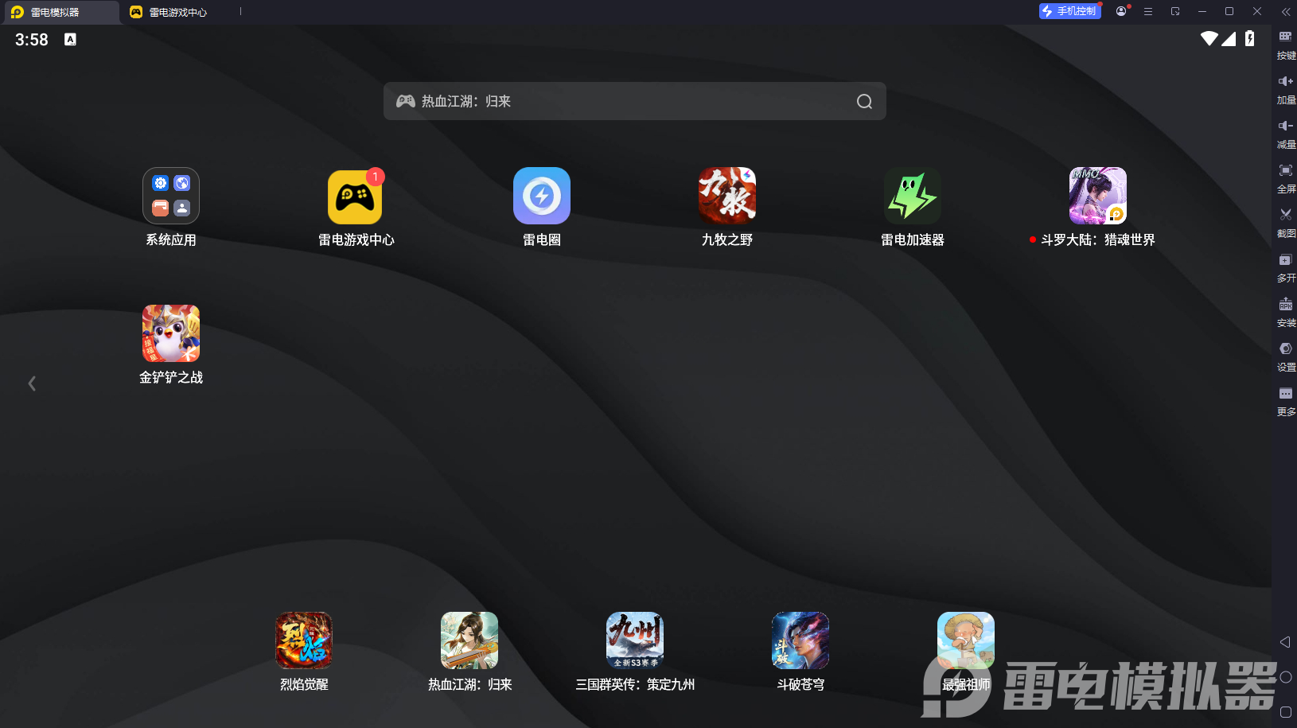Viewport: 1297px width, 728px height.
Task: Click the battery status icon
Action: [1250, 38]
